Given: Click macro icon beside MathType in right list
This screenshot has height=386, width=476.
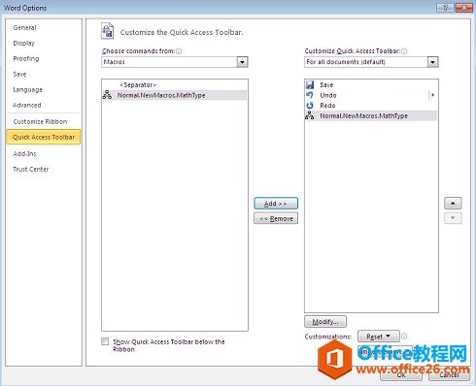Looking at the screenshot, I should click(310, 115).
